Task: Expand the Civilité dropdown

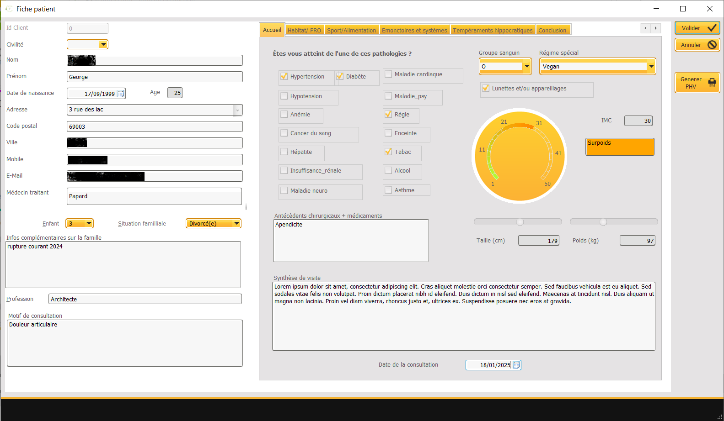Action: pos(103,44)
